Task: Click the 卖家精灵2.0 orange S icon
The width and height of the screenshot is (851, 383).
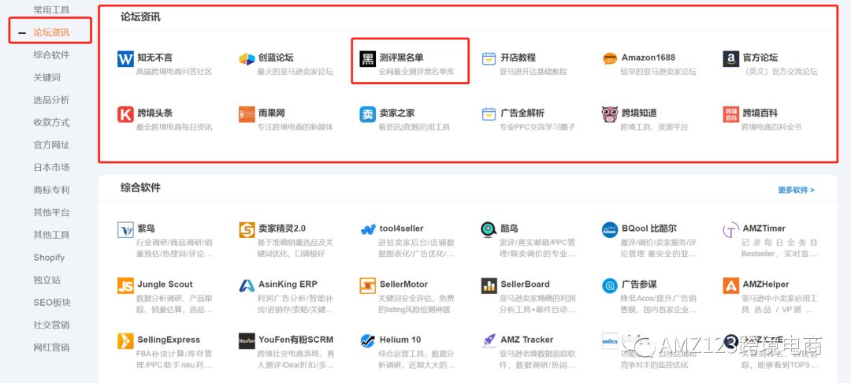Action: (247, 229)
